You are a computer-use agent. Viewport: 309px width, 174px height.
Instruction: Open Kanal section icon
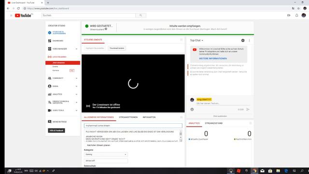click(x=50, y=86)
